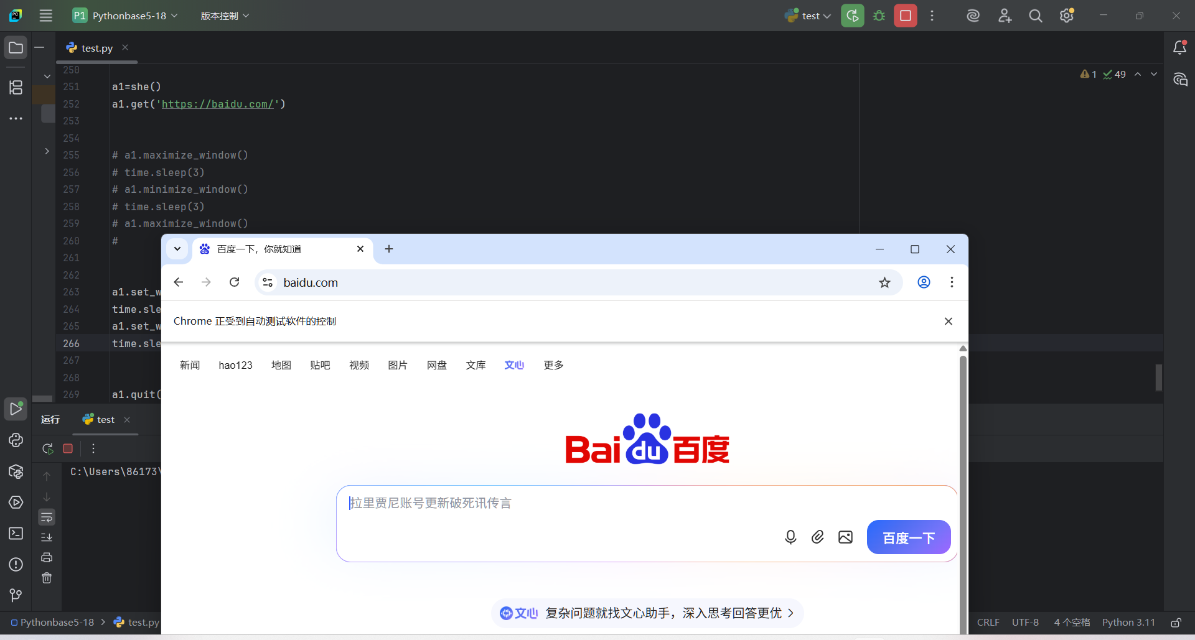The width and height of the screenshot is (1195, 640).
Task: Collapse fold arrow beside line 251
Action: point(47,77)
